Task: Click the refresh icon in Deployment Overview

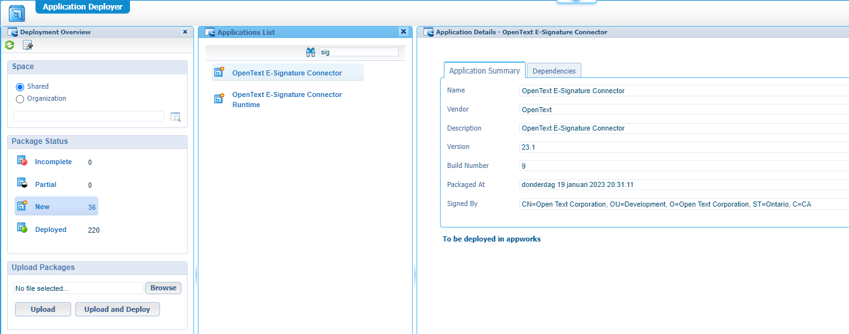Action: (x=10, y=45)
